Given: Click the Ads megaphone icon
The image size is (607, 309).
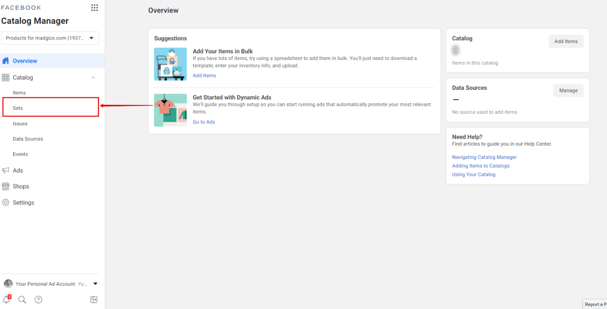Looking at the screenshot, I should pos(6,170).
